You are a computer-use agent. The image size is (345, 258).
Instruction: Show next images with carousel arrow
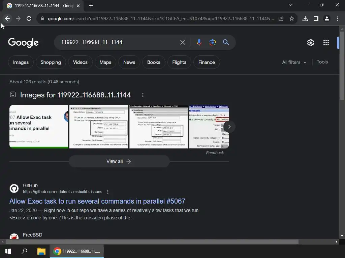(x=229, y=127)
